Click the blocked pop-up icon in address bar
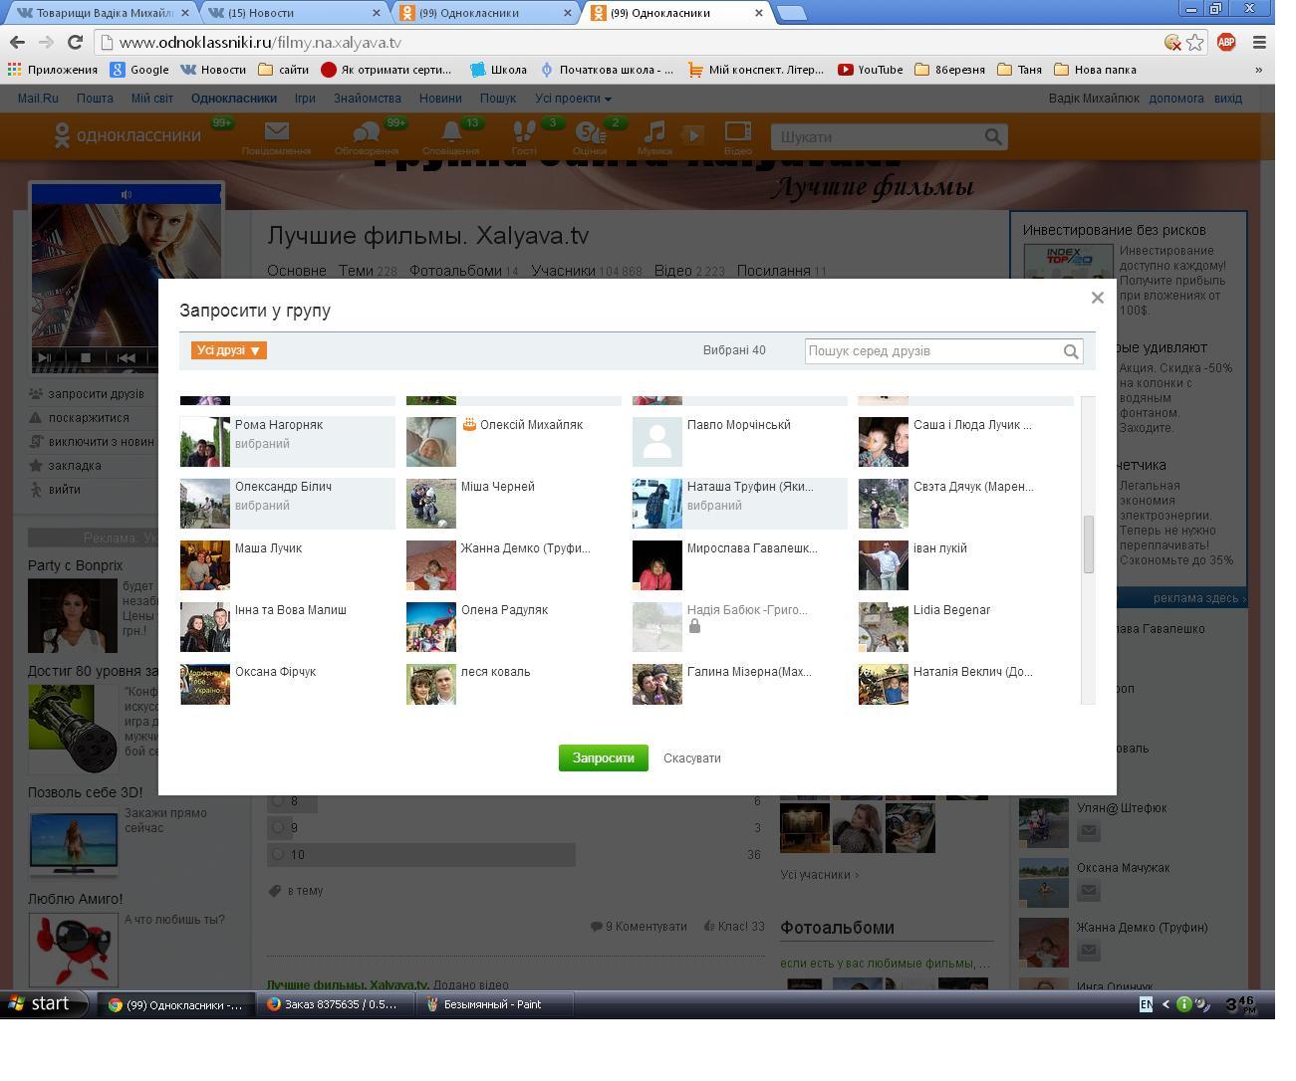The height and width of the screenshot is (1081, 1296). click(1172, 42)
